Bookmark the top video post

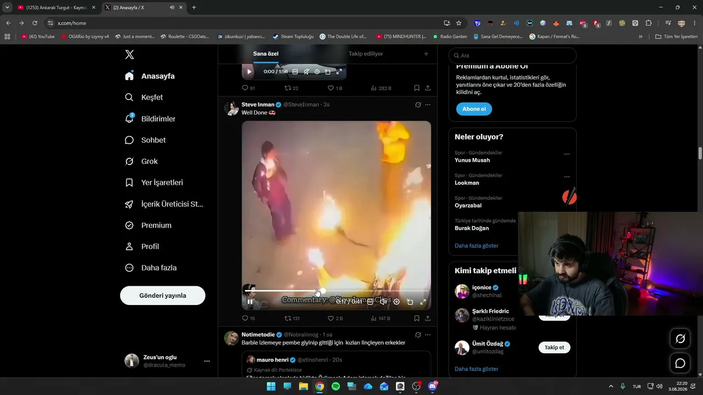click(x=417, y=88)
